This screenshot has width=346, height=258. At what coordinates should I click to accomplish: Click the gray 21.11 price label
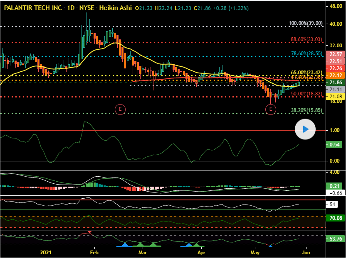pos(336,90)
